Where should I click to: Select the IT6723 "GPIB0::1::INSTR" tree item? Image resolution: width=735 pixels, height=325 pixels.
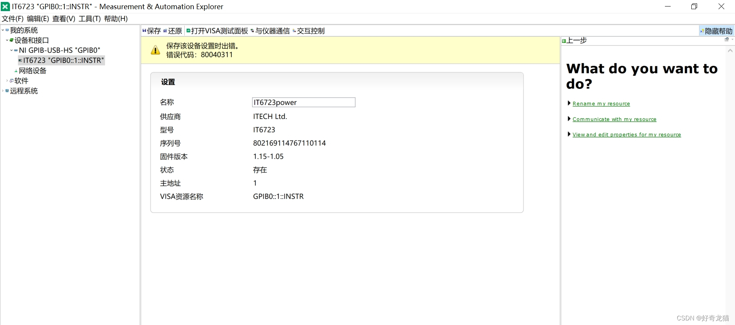[61, 60]
